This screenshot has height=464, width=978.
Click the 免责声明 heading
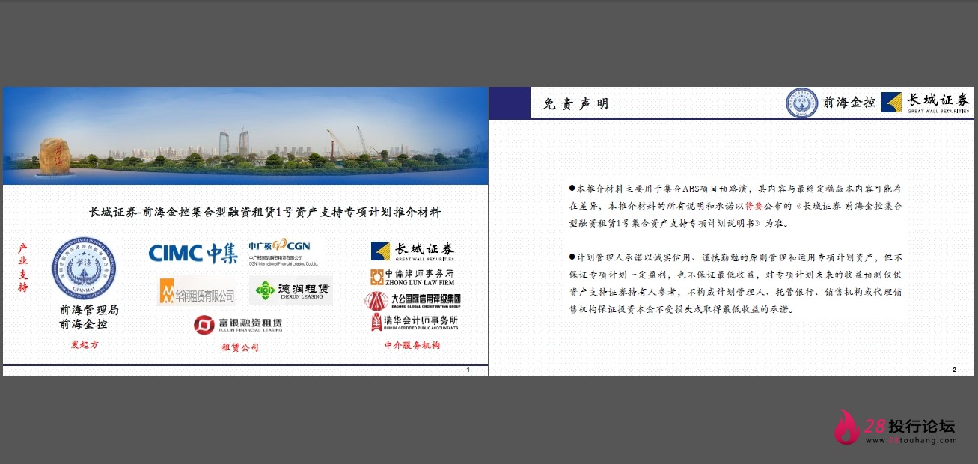click(575, 104)
